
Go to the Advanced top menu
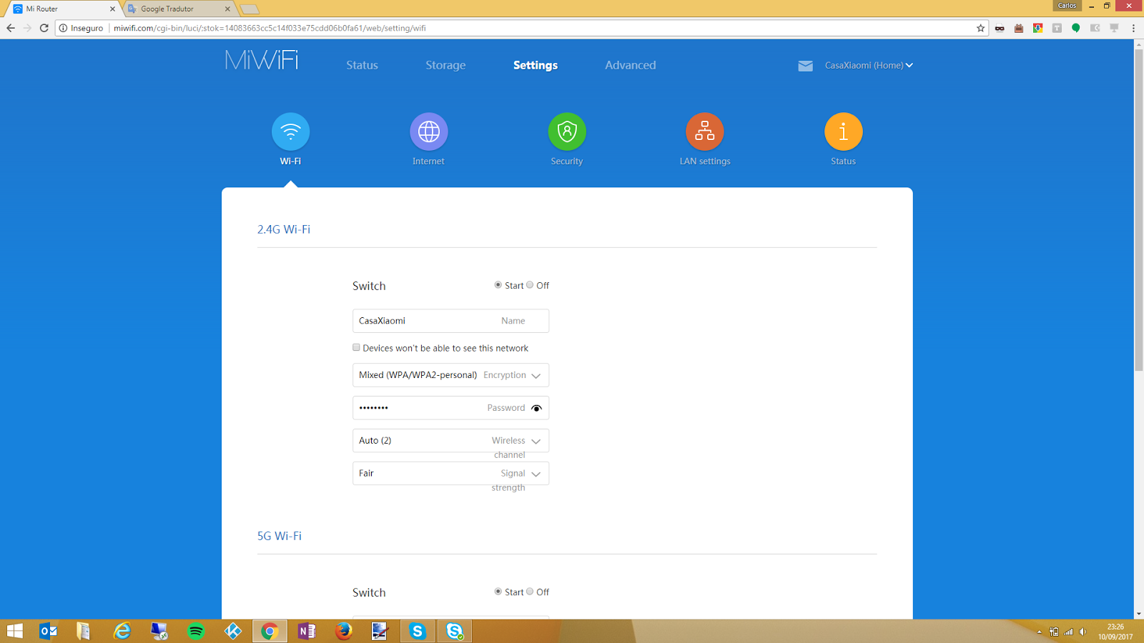(x=630, y=65)
